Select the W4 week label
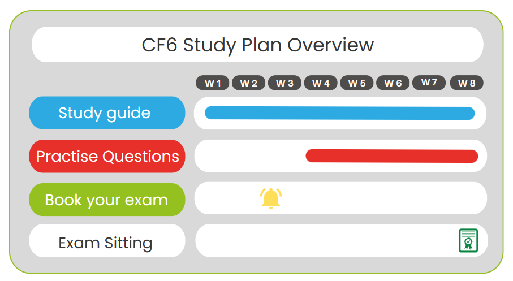The width and height of the screenshot is (513, 281). pyautogui.click(x=321, y=83)
